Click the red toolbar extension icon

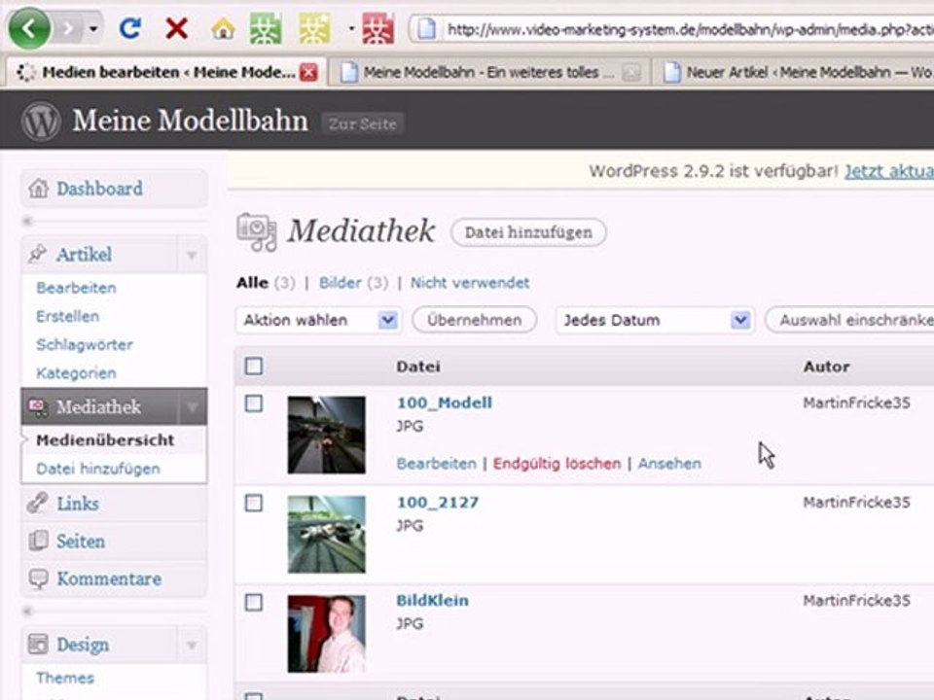pos(378,28)
